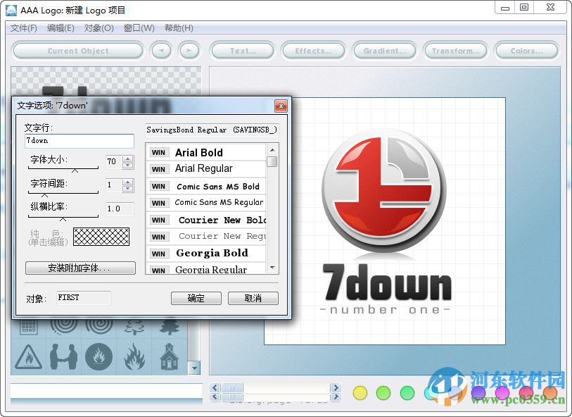This screenshot has width=572, height=417.
Task: Pick the purple color circle
Action: [478, 393]
